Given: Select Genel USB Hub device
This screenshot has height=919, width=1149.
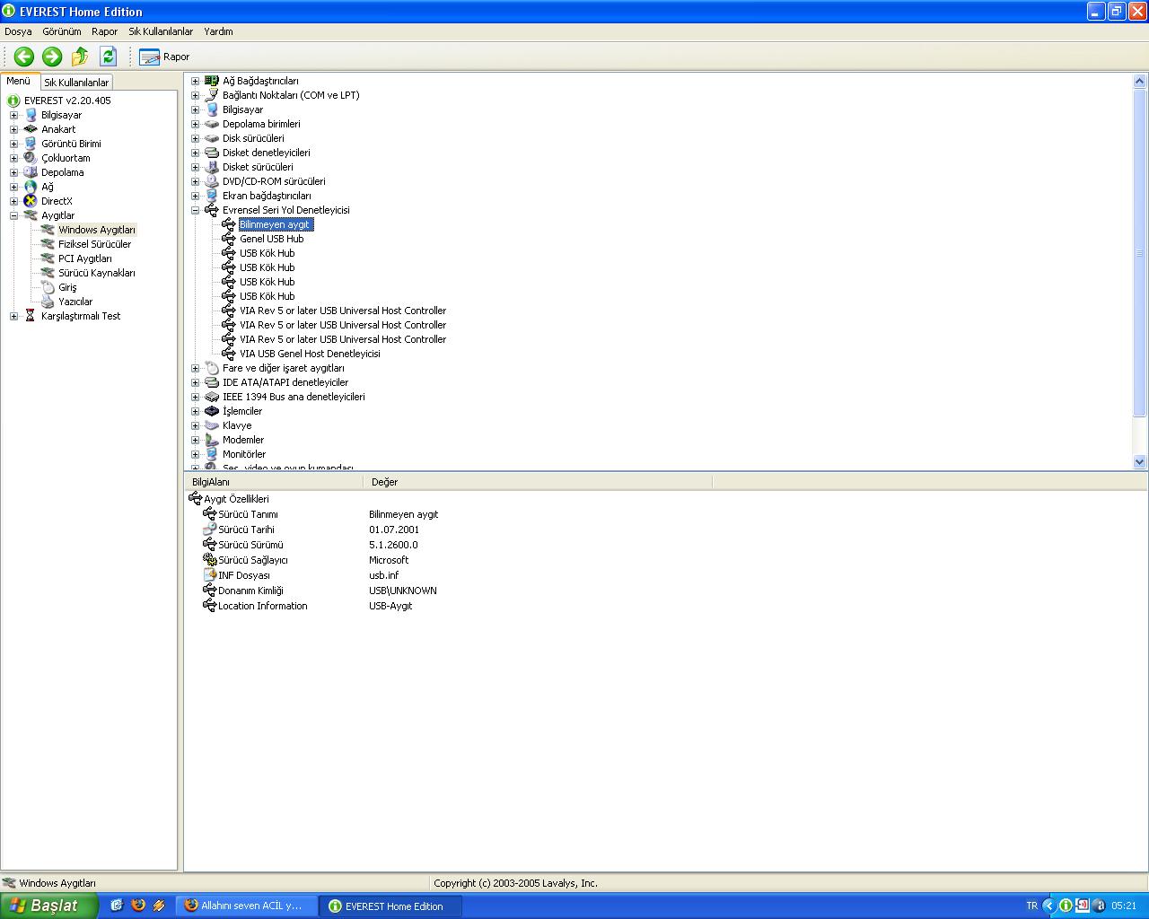Looking at the screenshot, I should [x=271, y=239].
